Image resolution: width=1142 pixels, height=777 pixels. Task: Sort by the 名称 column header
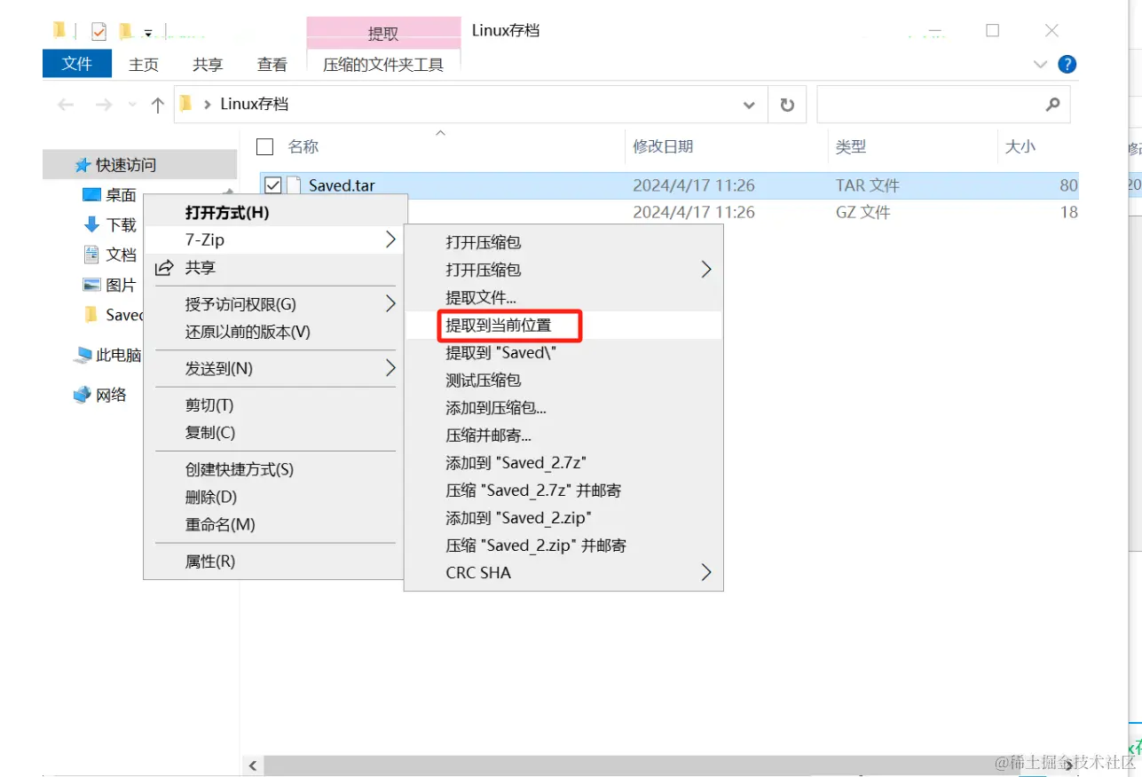[303, 147]
